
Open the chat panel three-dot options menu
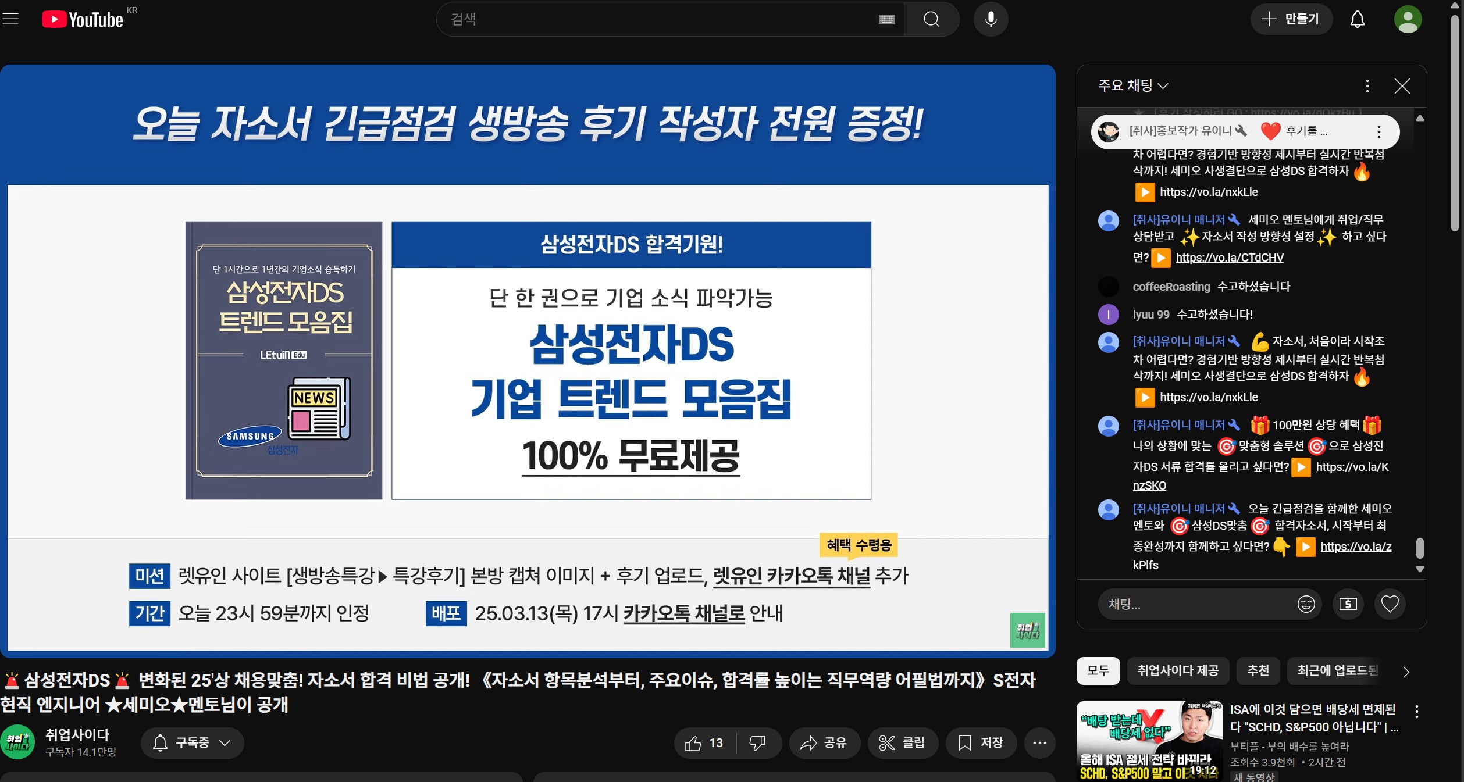pyautogui.click(x=1367, y=86)
